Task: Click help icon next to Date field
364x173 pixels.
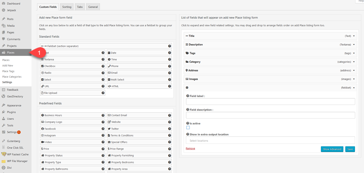Action: coord(170,53)
